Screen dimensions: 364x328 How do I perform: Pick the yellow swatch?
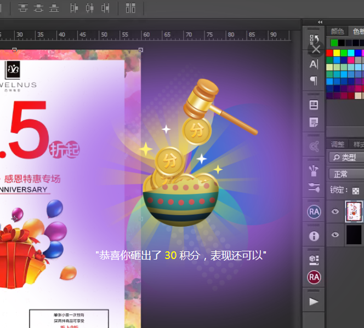(337, 53)
